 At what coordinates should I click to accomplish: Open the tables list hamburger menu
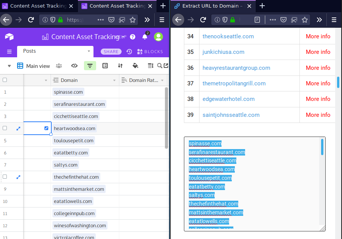tap(9, 52)
